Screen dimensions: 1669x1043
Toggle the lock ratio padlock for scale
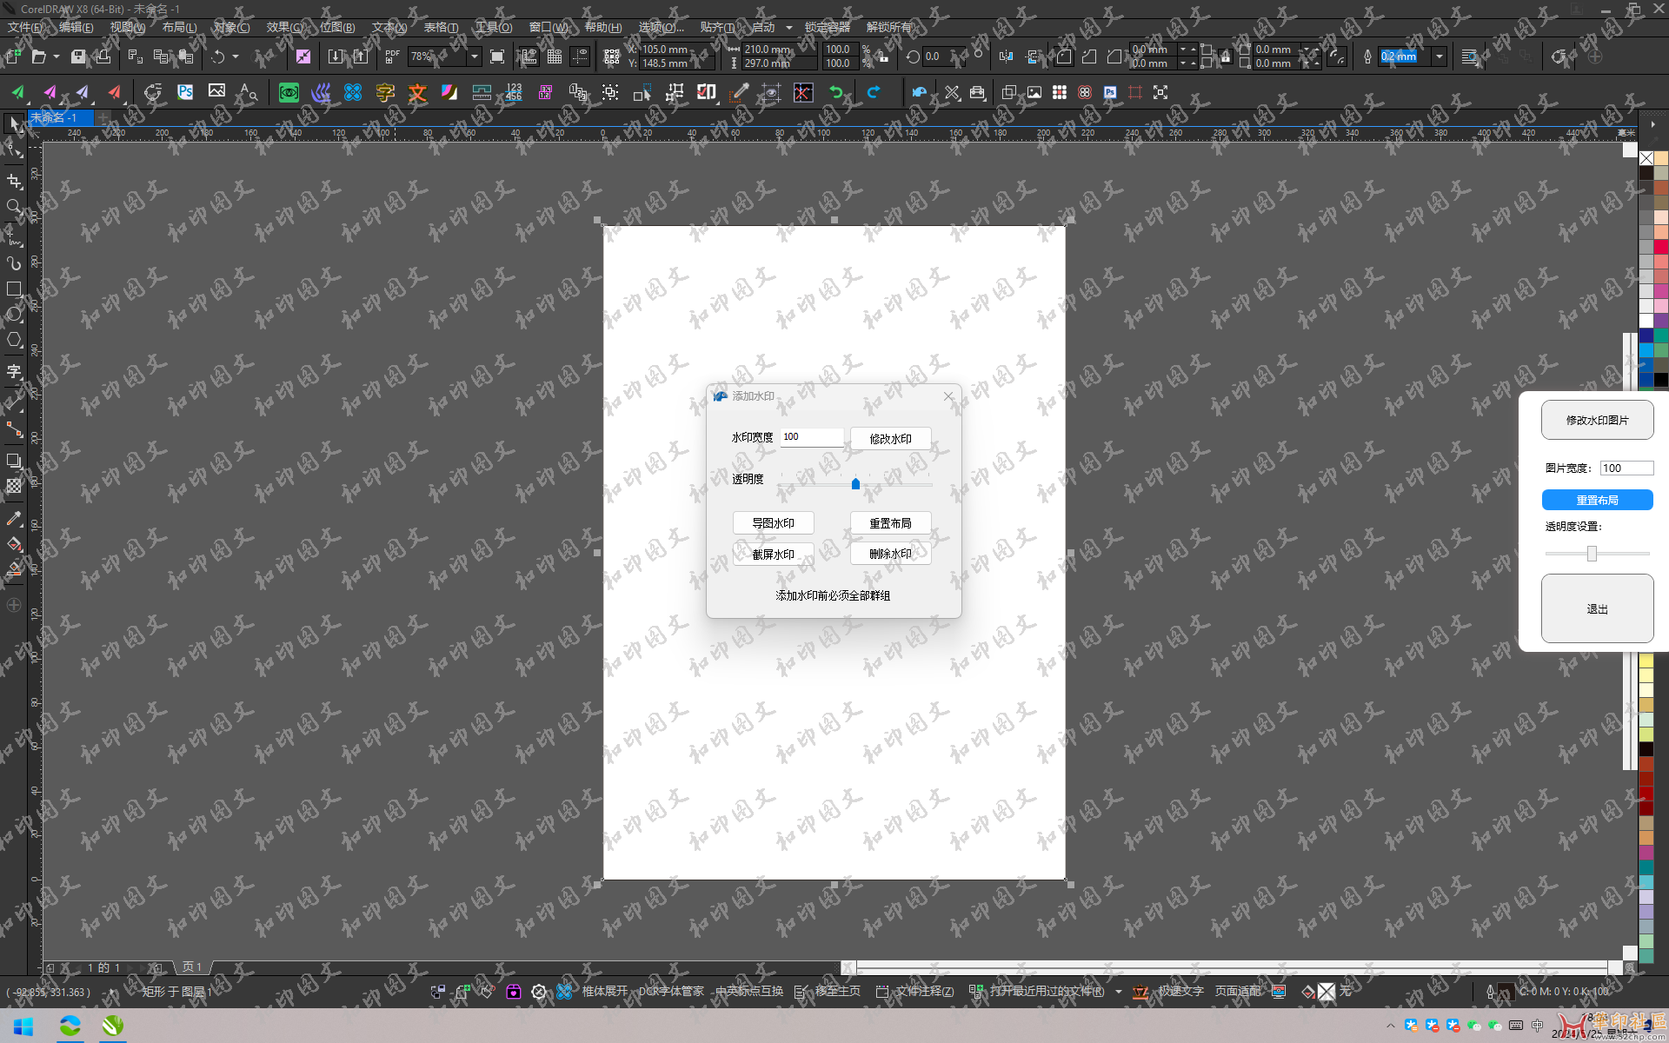coord(883,57)
